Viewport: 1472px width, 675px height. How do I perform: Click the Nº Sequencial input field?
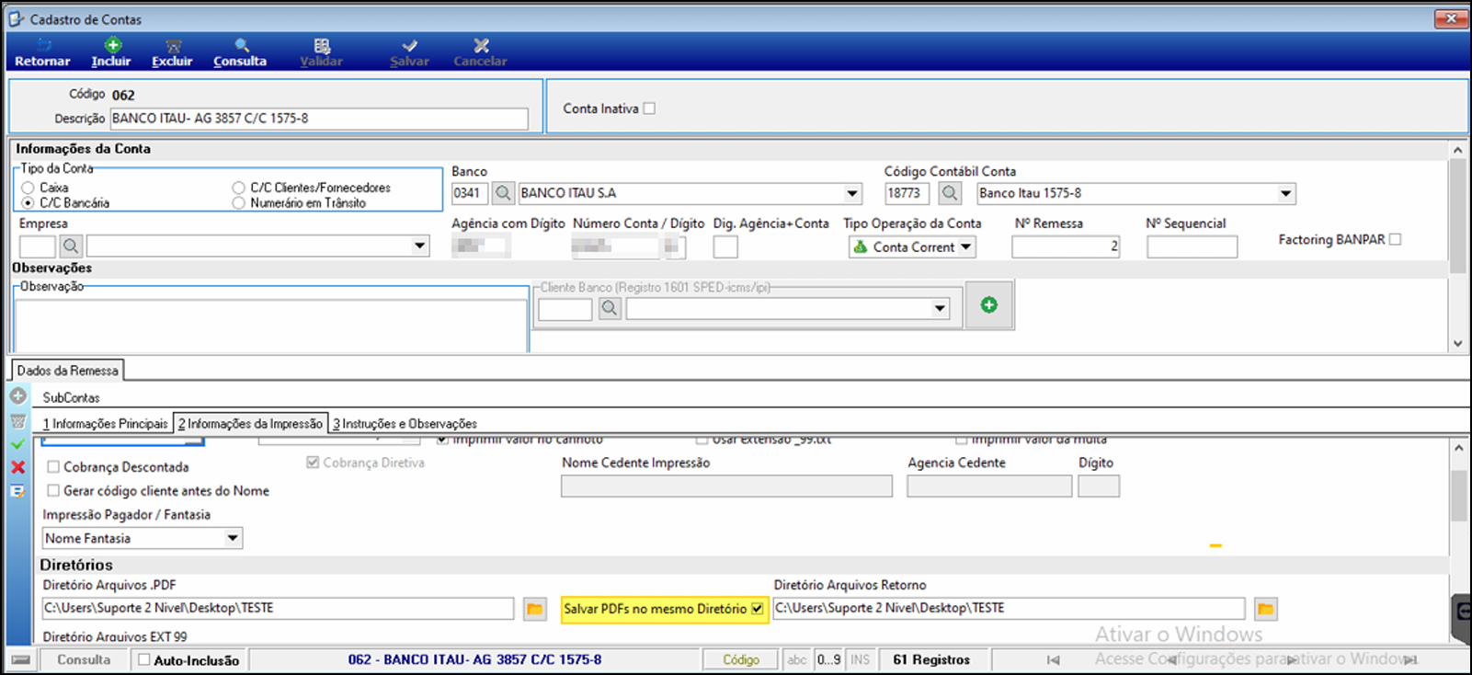[x=1191, y=247]
